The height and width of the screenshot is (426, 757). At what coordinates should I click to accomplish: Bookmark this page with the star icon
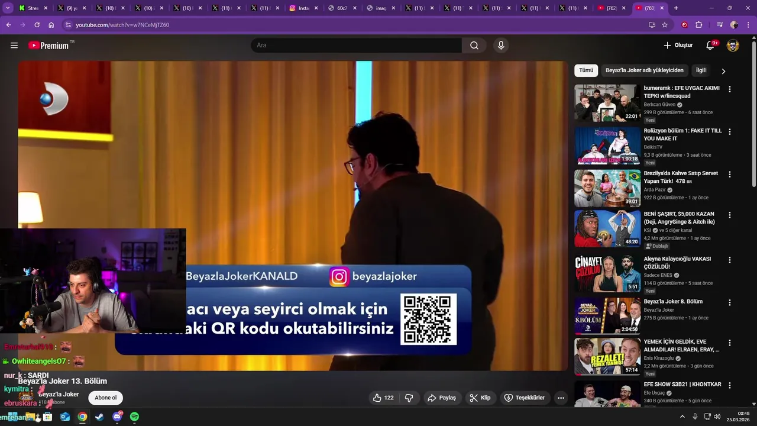665,25
